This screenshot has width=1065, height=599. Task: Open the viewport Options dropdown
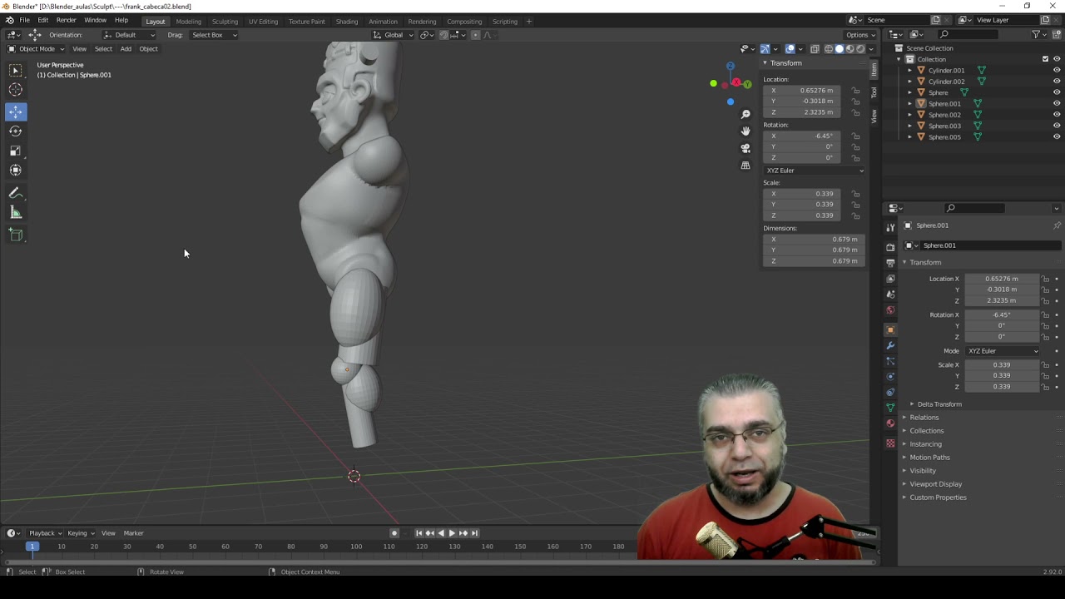860,35
